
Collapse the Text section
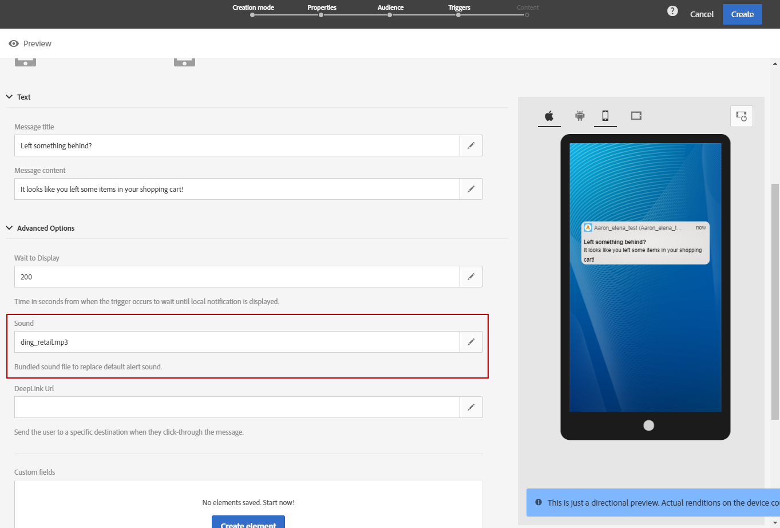pos(9,97)
